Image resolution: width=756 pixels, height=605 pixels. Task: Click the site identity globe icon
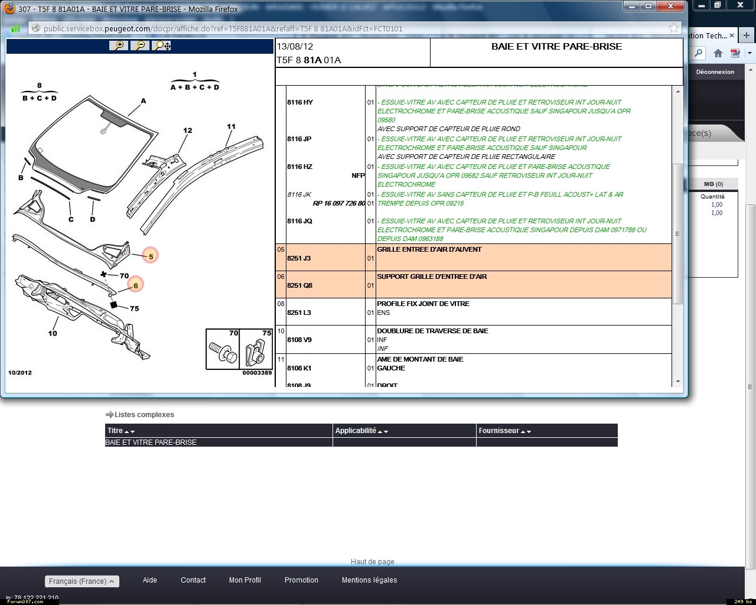(35, 28)
